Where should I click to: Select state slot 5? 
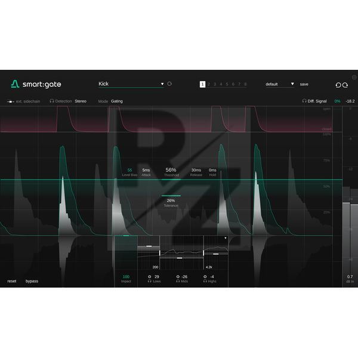(227, 84)
